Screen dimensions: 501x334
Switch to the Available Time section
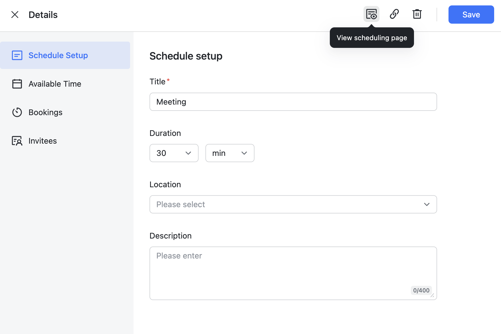[x=55, y=84]
